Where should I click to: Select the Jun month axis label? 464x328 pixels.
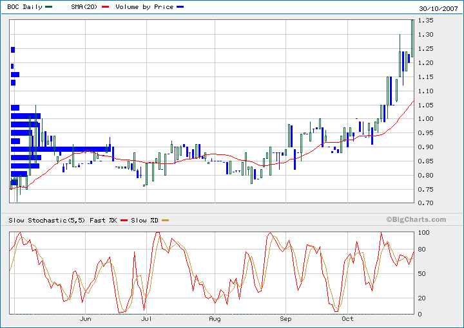85,319
